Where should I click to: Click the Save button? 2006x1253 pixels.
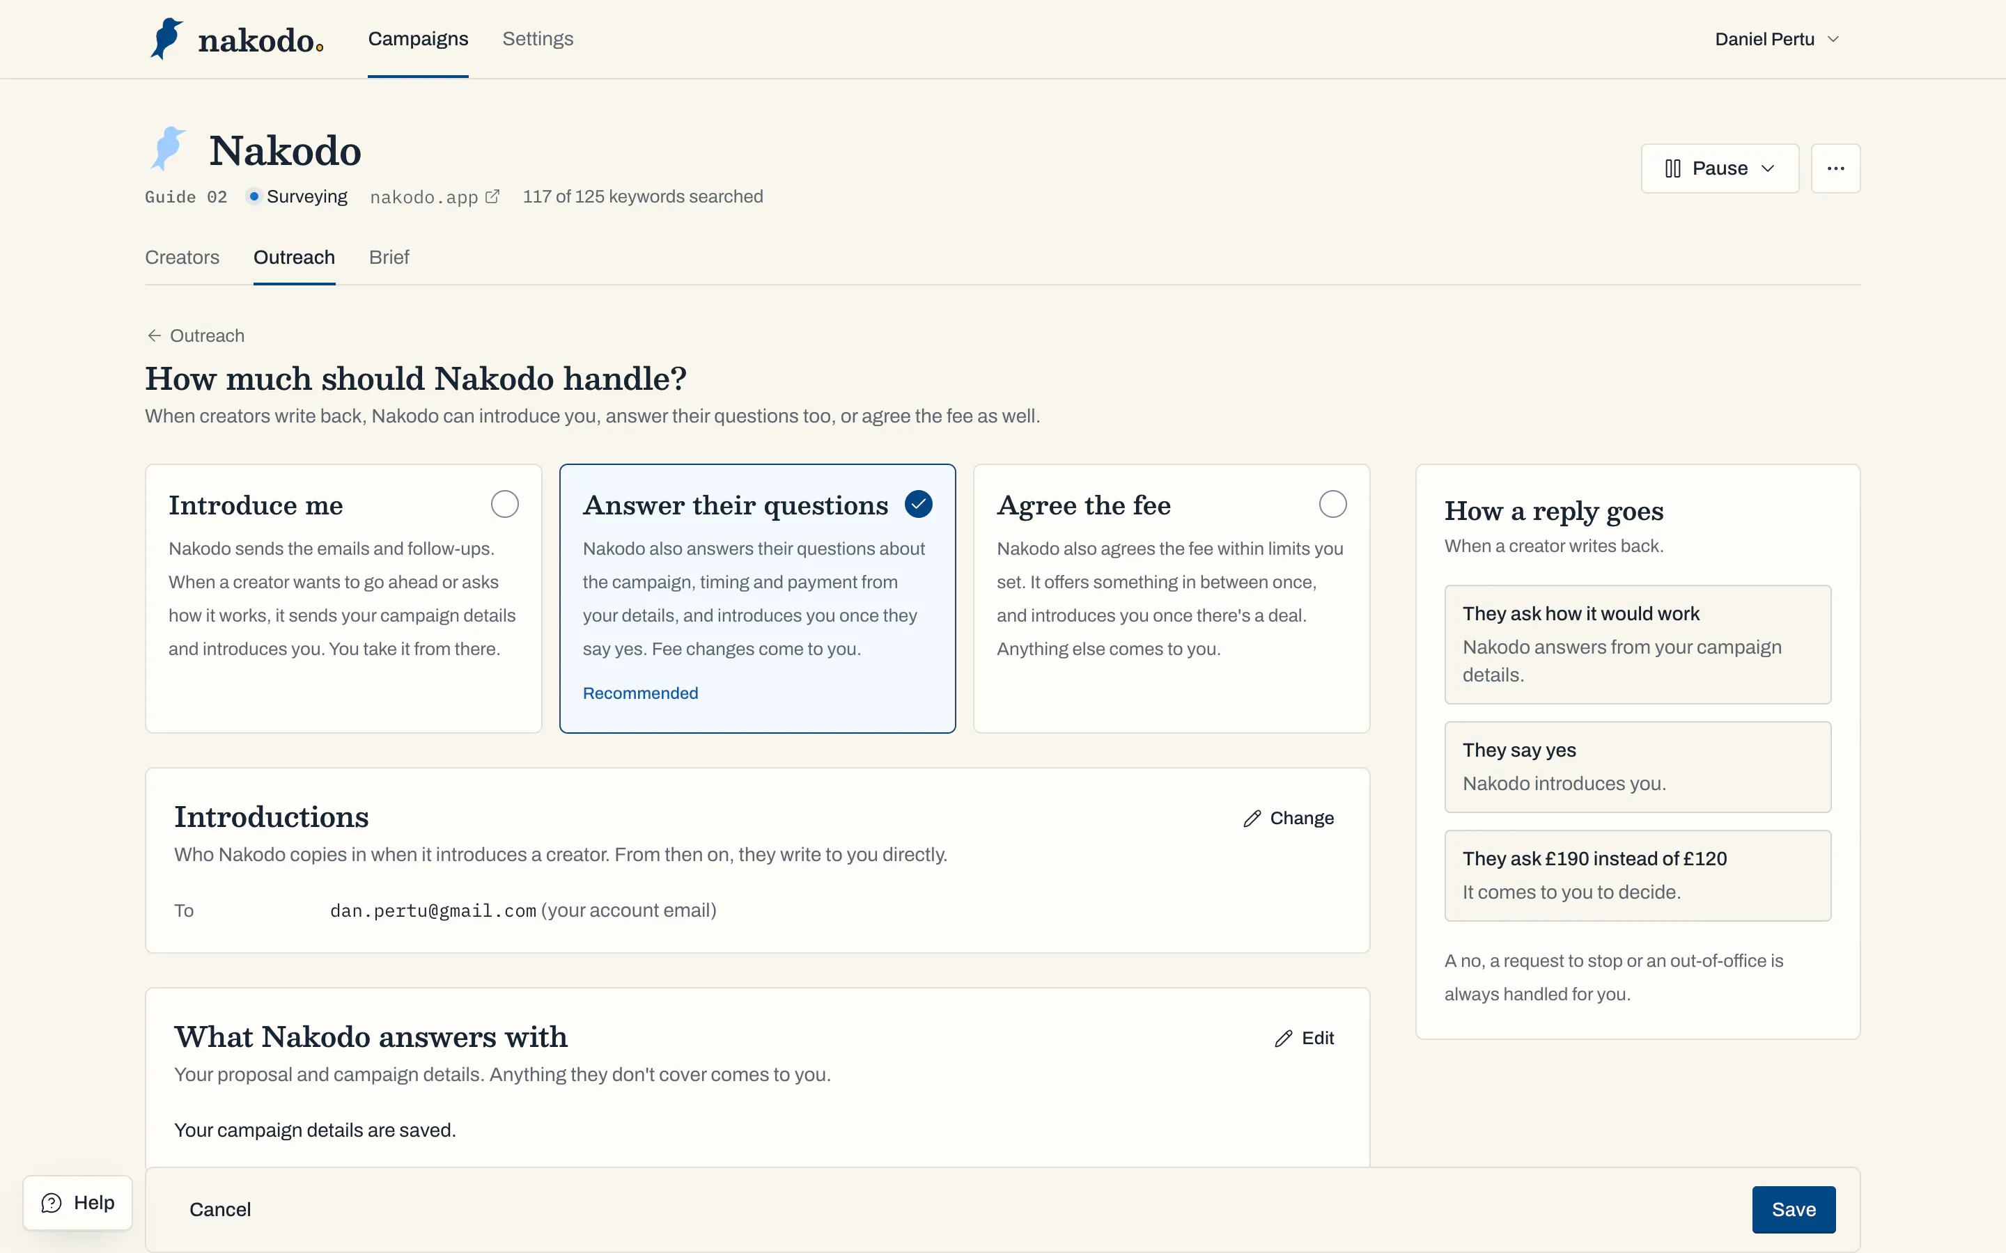tap(1794, 1209)
